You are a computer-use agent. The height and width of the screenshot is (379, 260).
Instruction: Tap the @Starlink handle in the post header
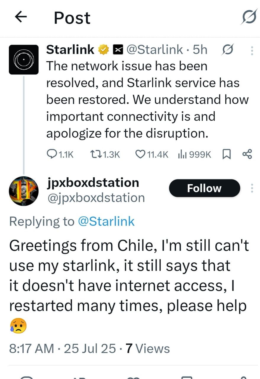coord(154,50)
